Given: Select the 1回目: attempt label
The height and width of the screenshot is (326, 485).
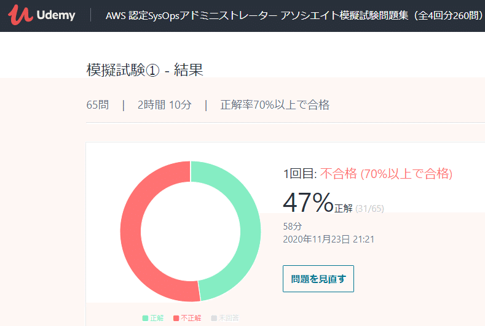Looking at the screenshot, I should (x=300, y=174).
